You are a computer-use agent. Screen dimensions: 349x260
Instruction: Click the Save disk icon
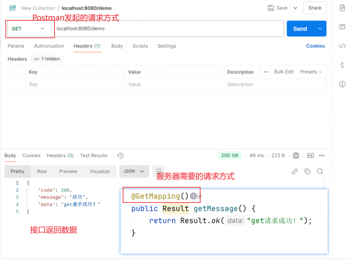click(270, 8)
